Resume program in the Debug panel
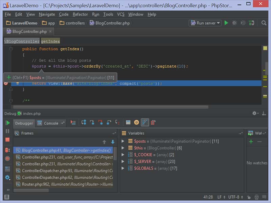 click(7, 123)
